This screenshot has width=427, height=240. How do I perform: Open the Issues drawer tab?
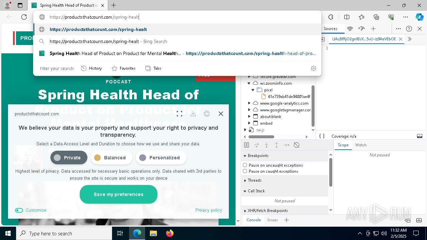point(273,220)
